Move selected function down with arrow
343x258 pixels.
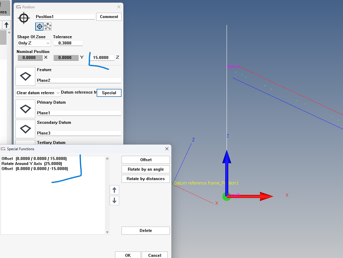tap(114, 201)
